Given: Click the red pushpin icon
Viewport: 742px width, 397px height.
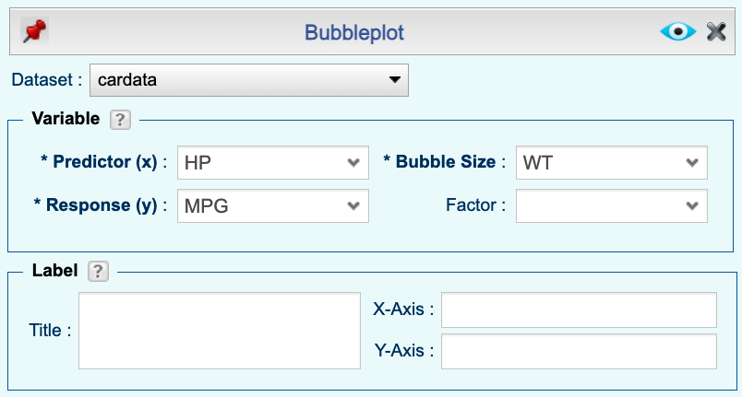Looking at the screenshot, I should click(x=35, y=32).
